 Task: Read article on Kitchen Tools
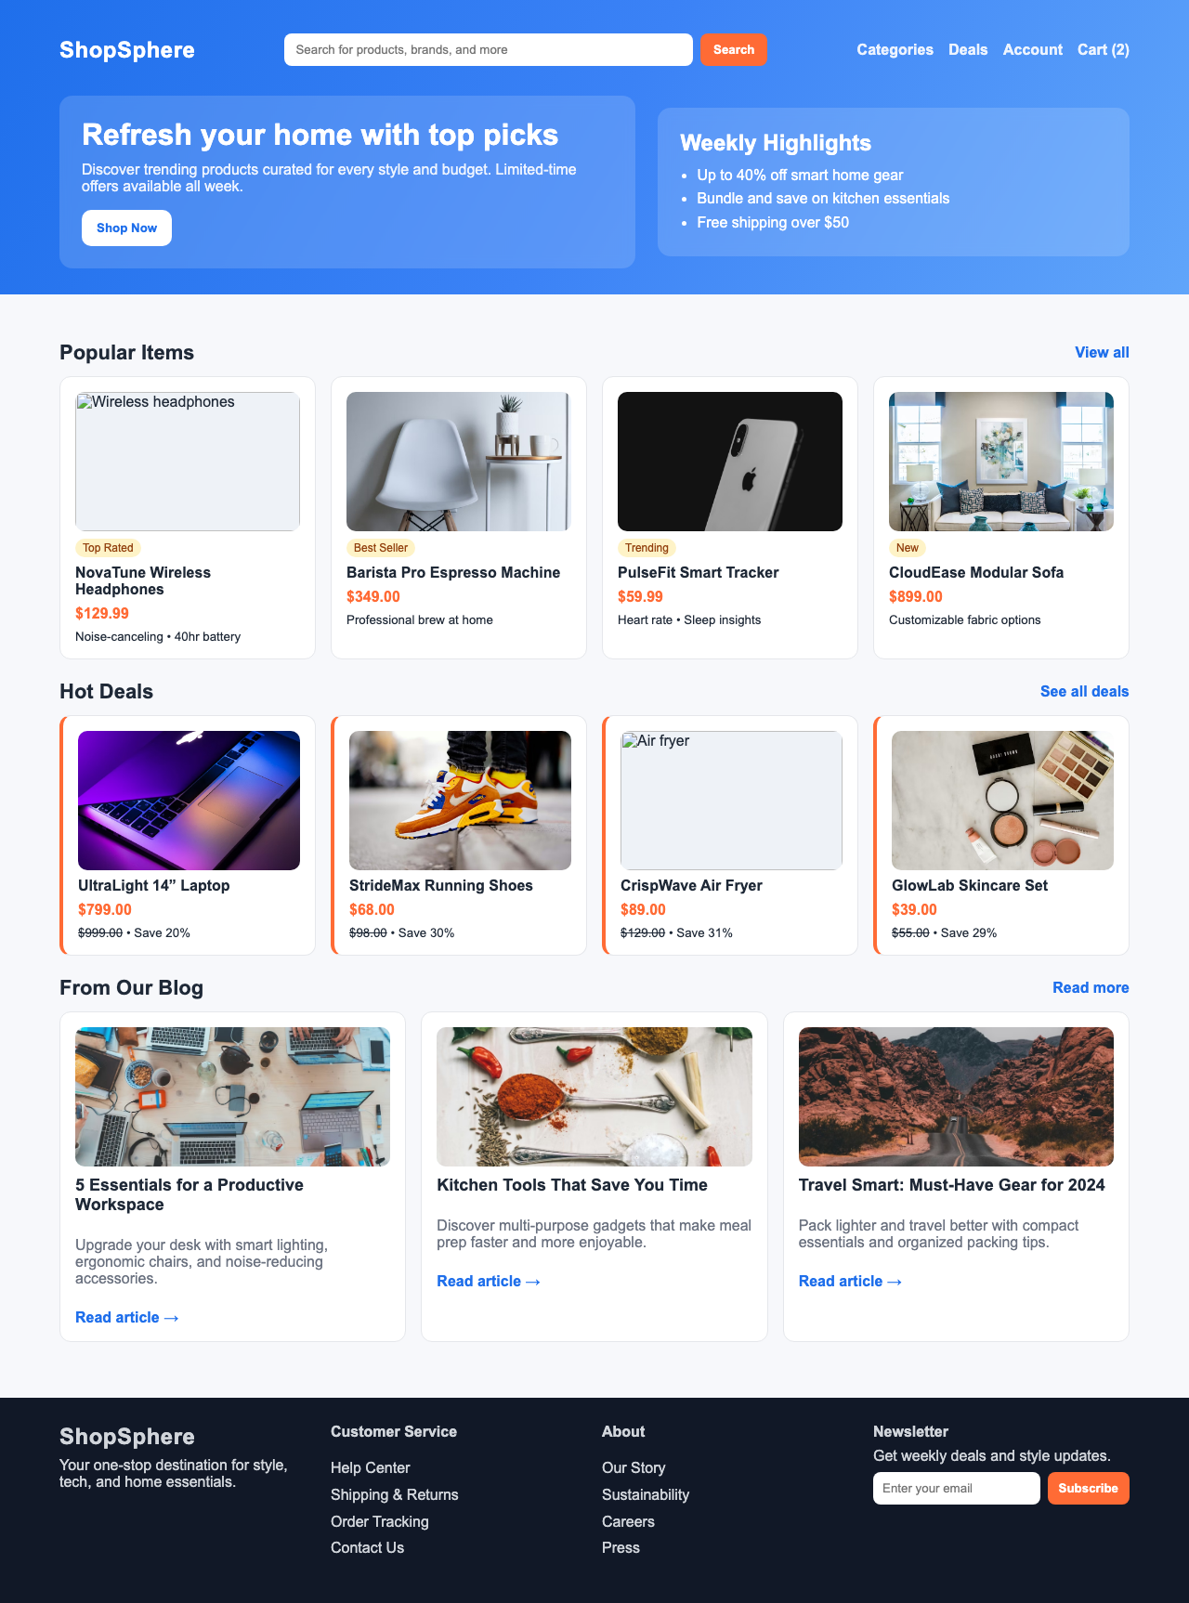(489, 1282)
